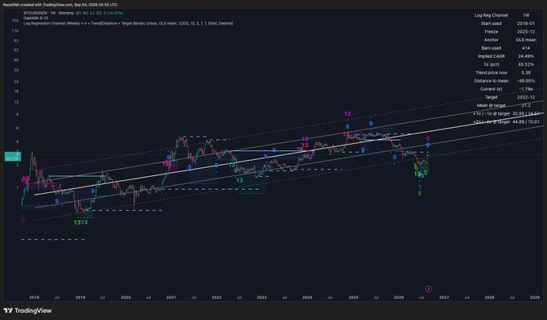
Task: Click the '414' bars value
Action: click(x=526, y=48)
